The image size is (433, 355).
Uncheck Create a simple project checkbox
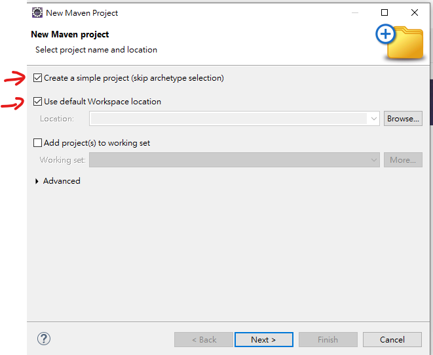click(37, 78)
